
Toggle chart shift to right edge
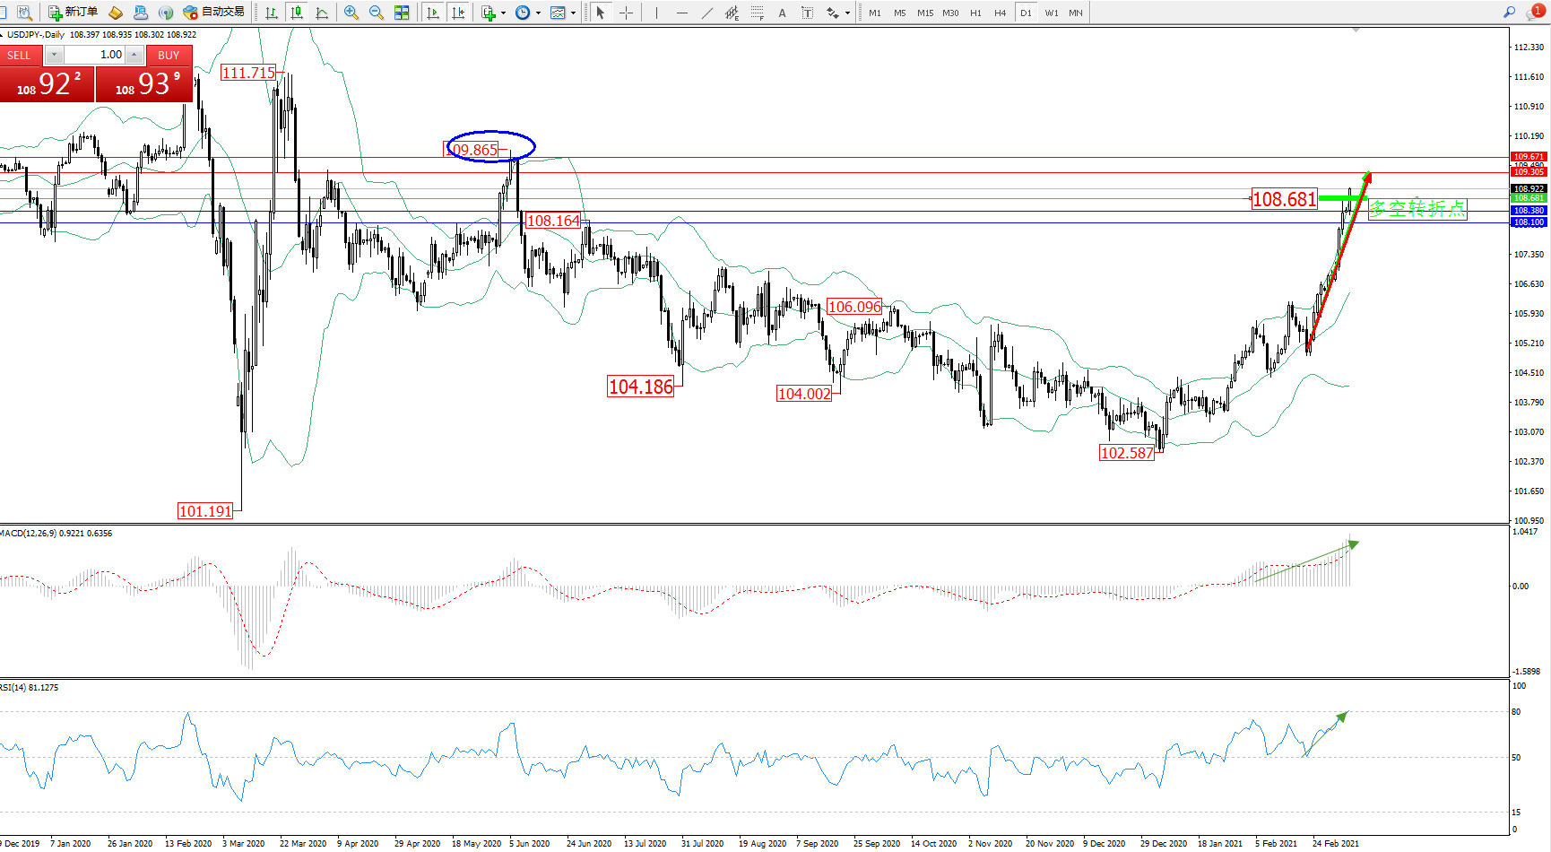pyautogui.click(x=458, y=13)
